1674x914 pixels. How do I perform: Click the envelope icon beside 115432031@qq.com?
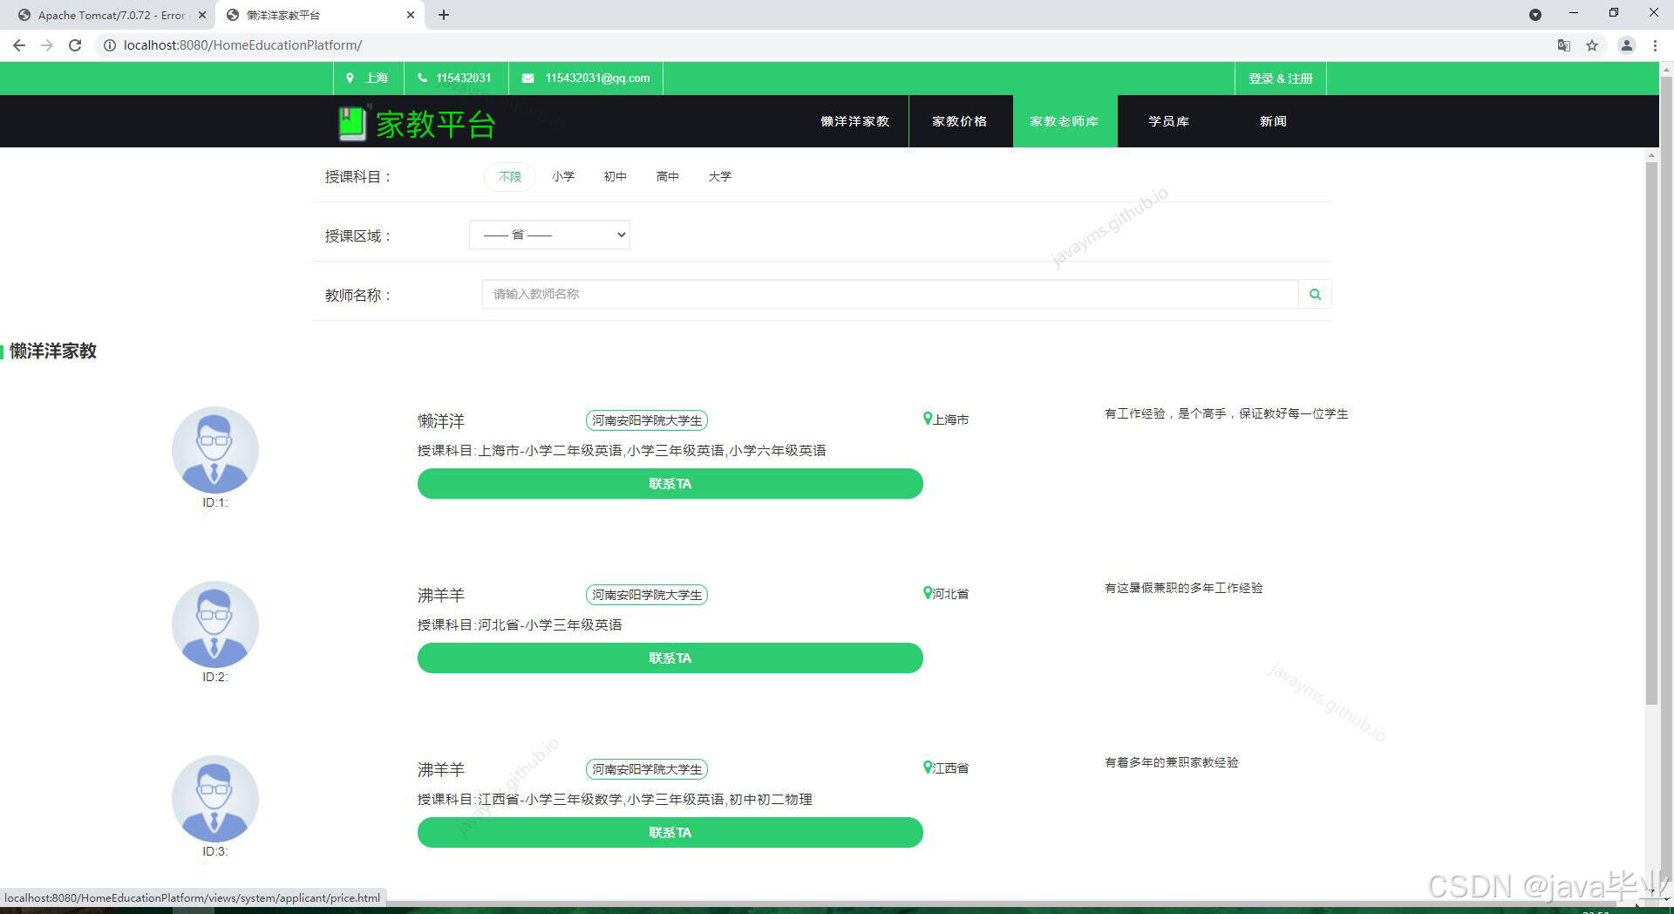pos(527,78)
